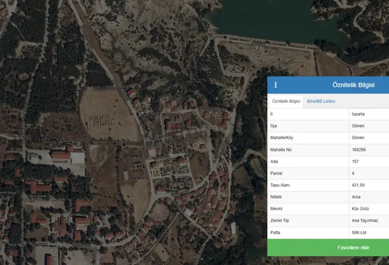This screenshot has width=389, height=265.
Task: Select the Öznitelik Bilgisi tab
Action: (x=286, y=102)
